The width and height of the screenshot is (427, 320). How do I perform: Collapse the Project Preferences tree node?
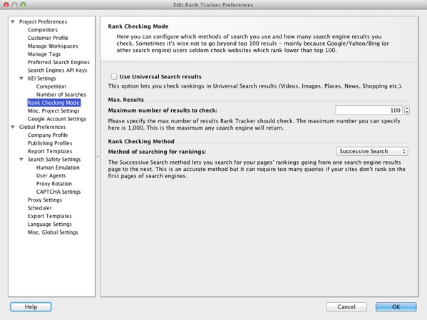click(13, 21)
